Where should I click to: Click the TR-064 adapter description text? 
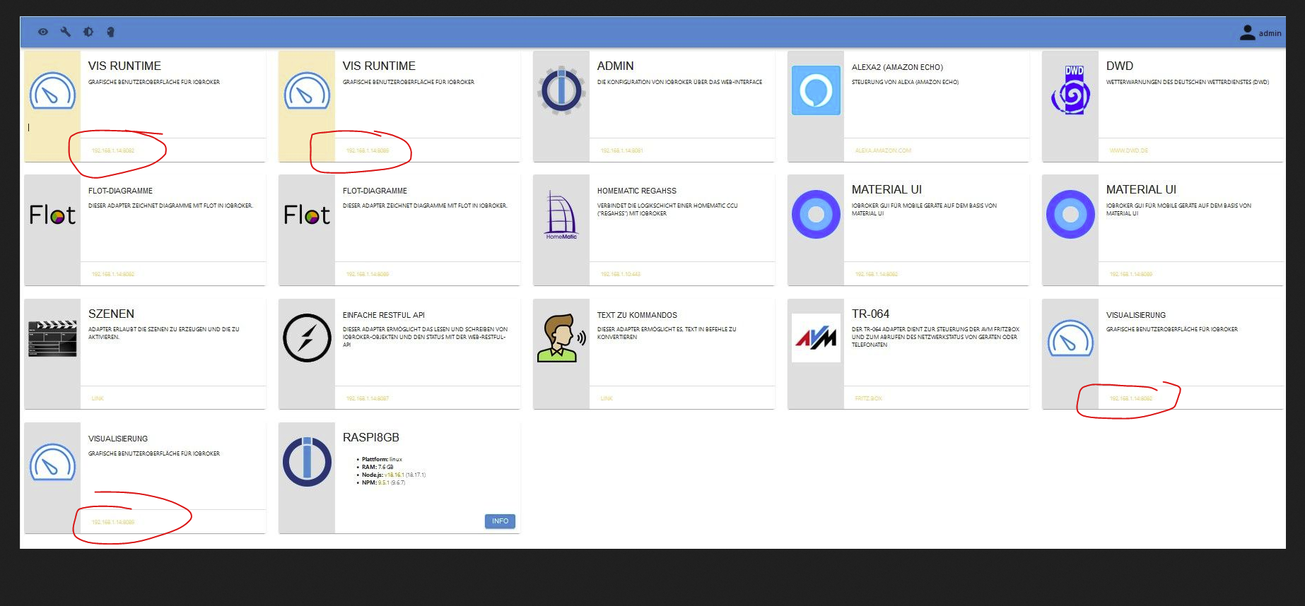[935, 337]
